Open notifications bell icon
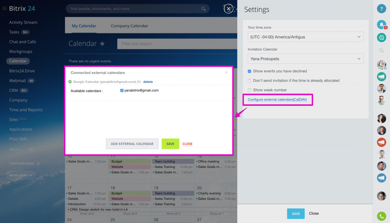 [381, 24]
